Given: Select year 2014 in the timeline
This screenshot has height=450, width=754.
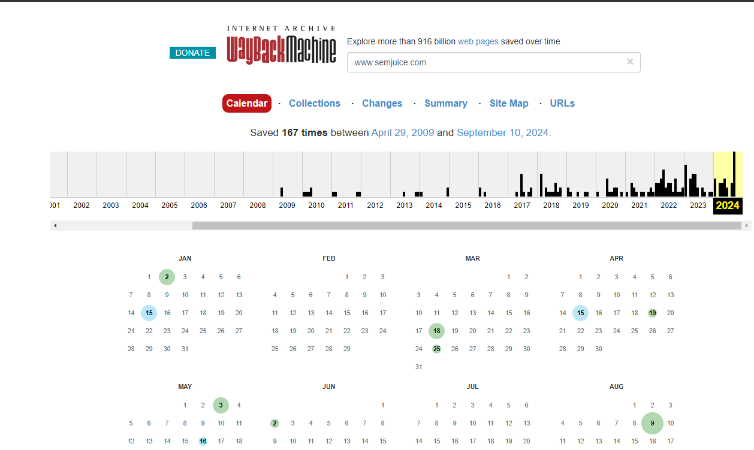Looking at the screenshot, I should [x=434, y=206].
